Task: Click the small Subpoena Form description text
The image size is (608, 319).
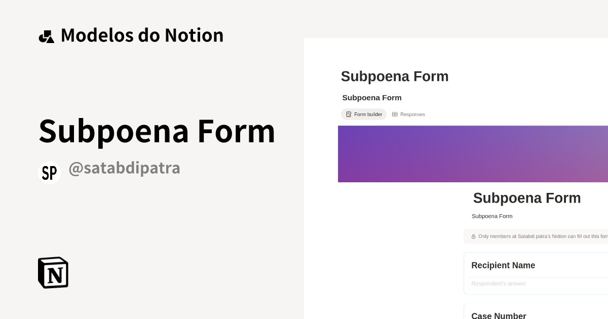Action: 492,216
